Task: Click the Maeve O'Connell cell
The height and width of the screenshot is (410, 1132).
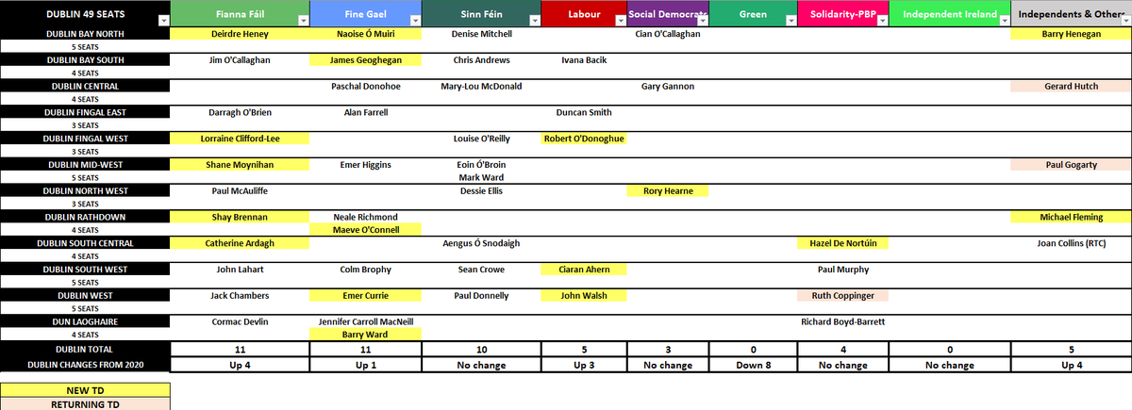Action: click(x=366, y=230)
